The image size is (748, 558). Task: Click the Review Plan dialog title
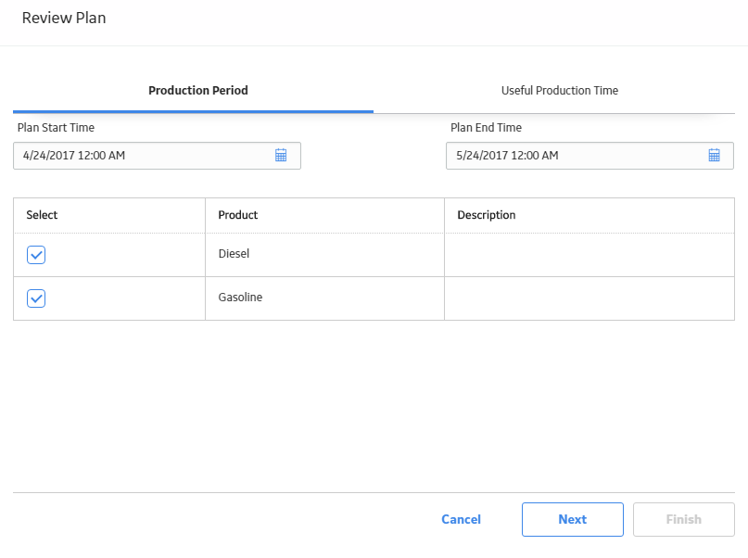(x=64, y=19)
